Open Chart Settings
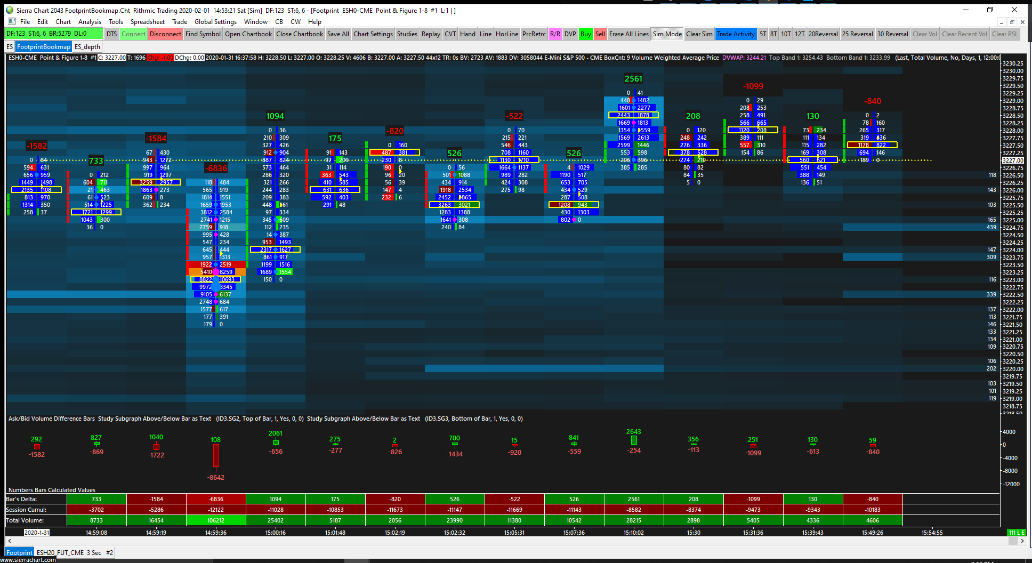 373,34
